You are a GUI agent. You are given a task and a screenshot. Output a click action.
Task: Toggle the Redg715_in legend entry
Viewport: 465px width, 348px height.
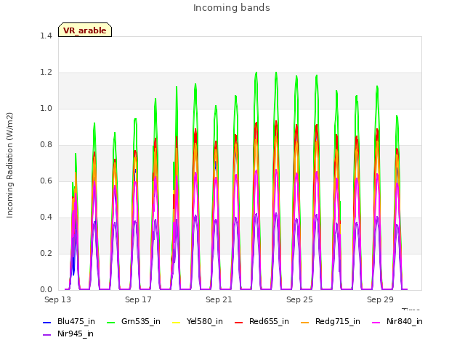(331, 322)
